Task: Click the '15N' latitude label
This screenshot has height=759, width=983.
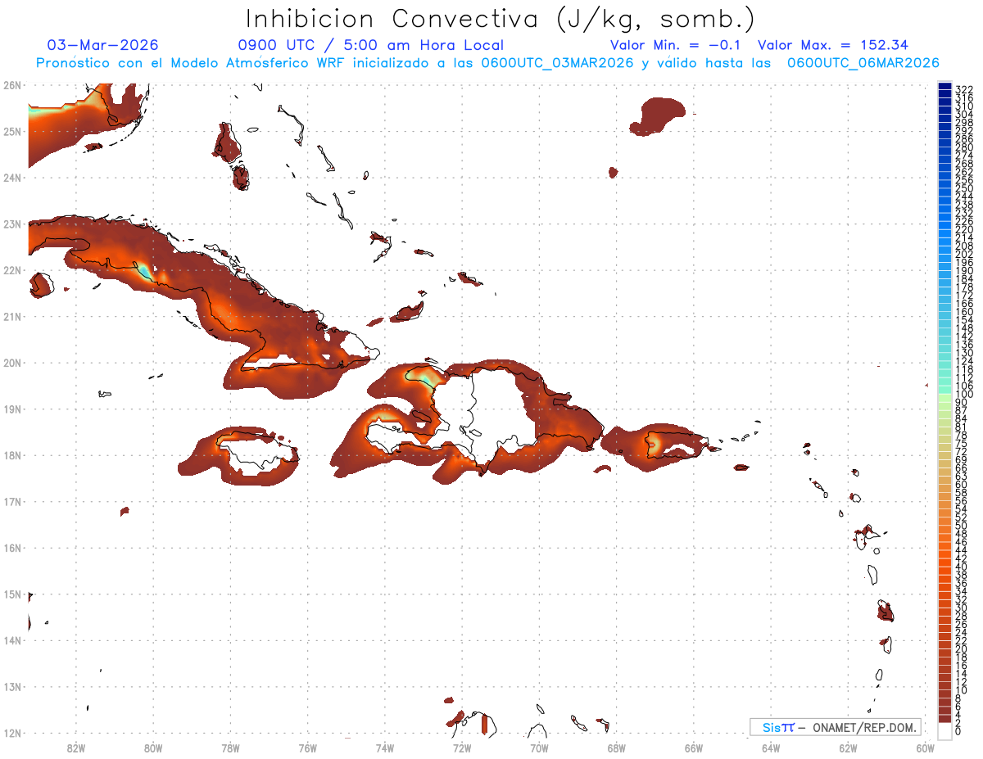Action: [x=12, y=594]
